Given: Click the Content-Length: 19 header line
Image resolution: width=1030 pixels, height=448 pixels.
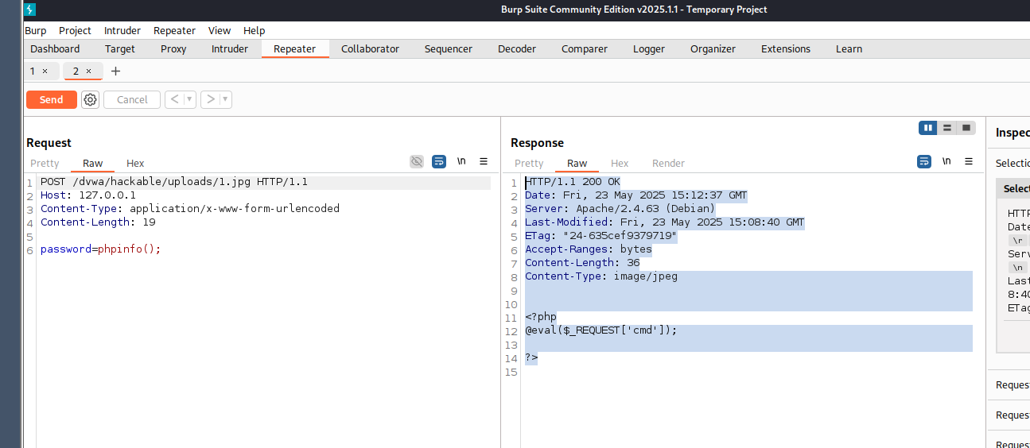Looking at the screenshot, I should click(x=98, y=222).
